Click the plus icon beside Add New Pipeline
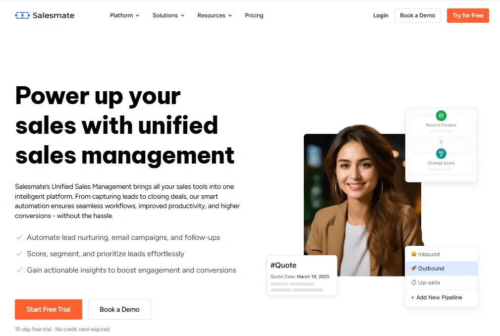The width and height of the screenshot is (500, 336). (x=413, y=297)
